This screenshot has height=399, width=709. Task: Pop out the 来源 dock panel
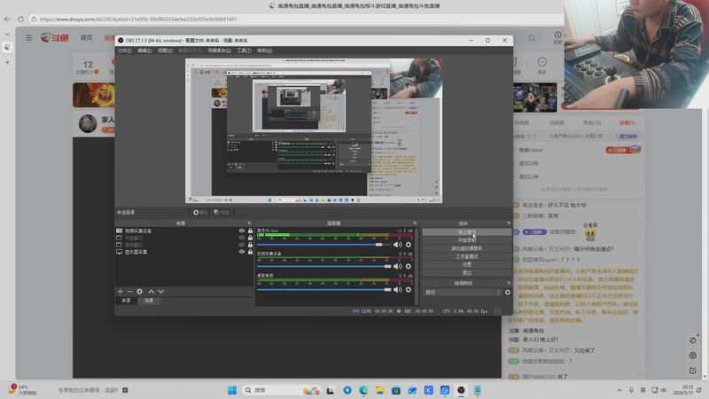coord(249,223)
